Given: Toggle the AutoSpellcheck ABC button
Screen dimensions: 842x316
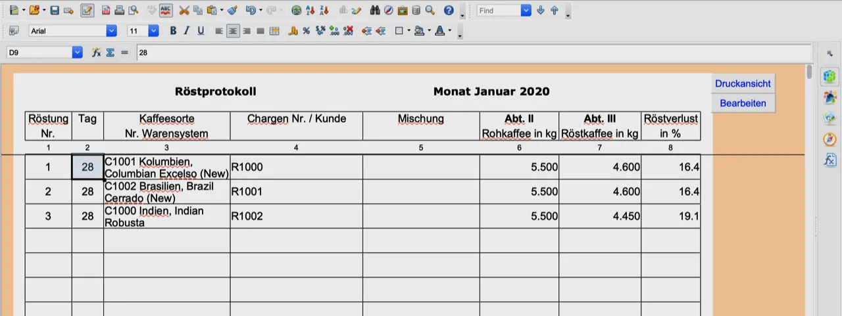Looking at the screenshot, I should tap(166, 11).
